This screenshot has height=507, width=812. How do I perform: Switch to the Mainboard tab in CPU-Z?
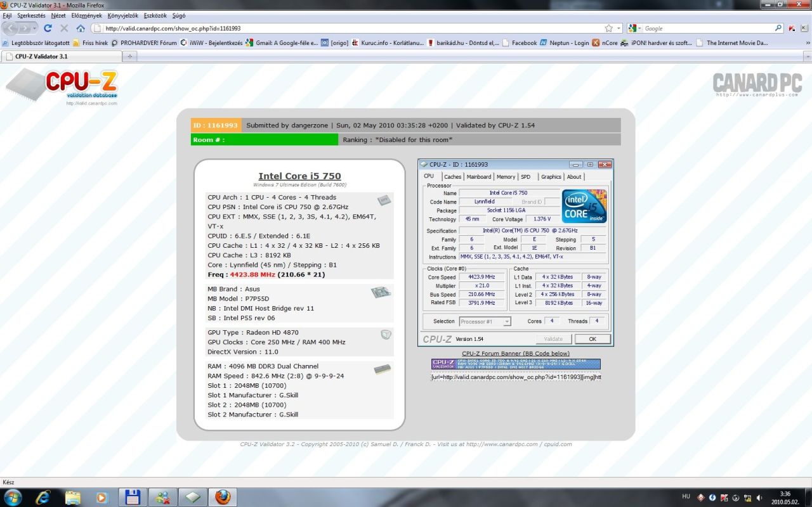pyautogui.click(x=479, y=177)
